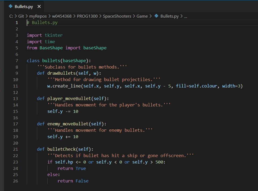Click 'self.y -= 10' statement

point(63,112)
